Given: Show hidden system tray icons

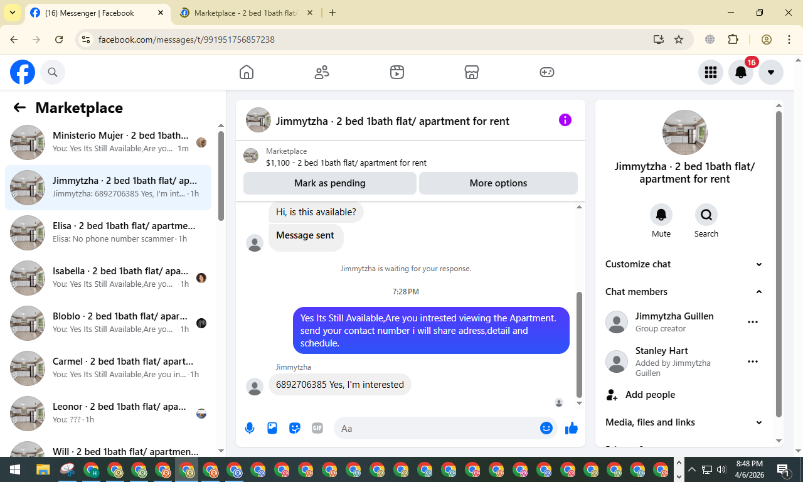Looking at the screenshot, I should click(x=692, y=469).
